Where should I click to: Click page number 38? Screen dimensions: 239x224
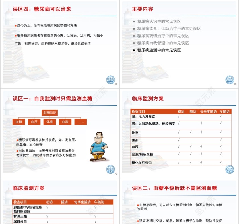click(x=116, y=84)
